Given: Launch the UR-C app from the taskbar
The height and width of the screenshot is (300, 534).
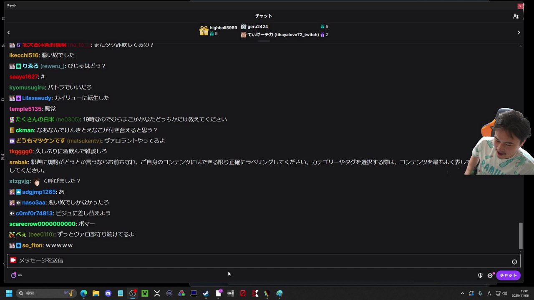Looking at the screenshot, I should pyautogui.click(x=230, y=293).
